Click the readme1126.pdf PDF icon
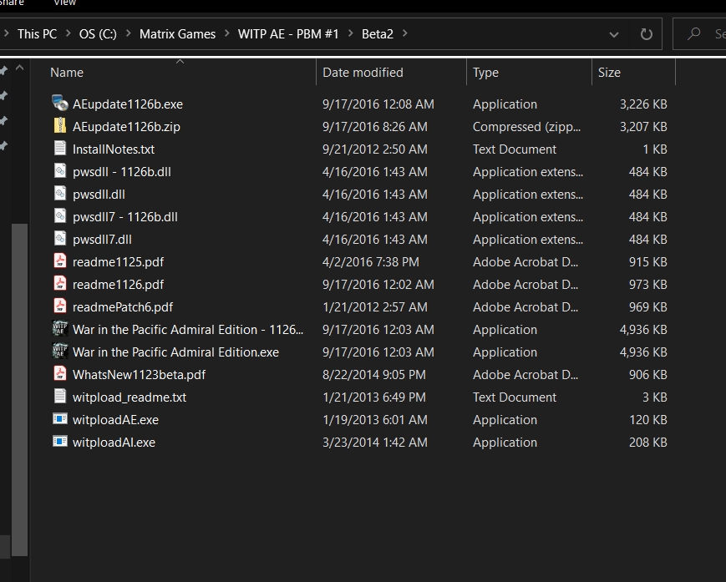 click(x=60, y=284)
